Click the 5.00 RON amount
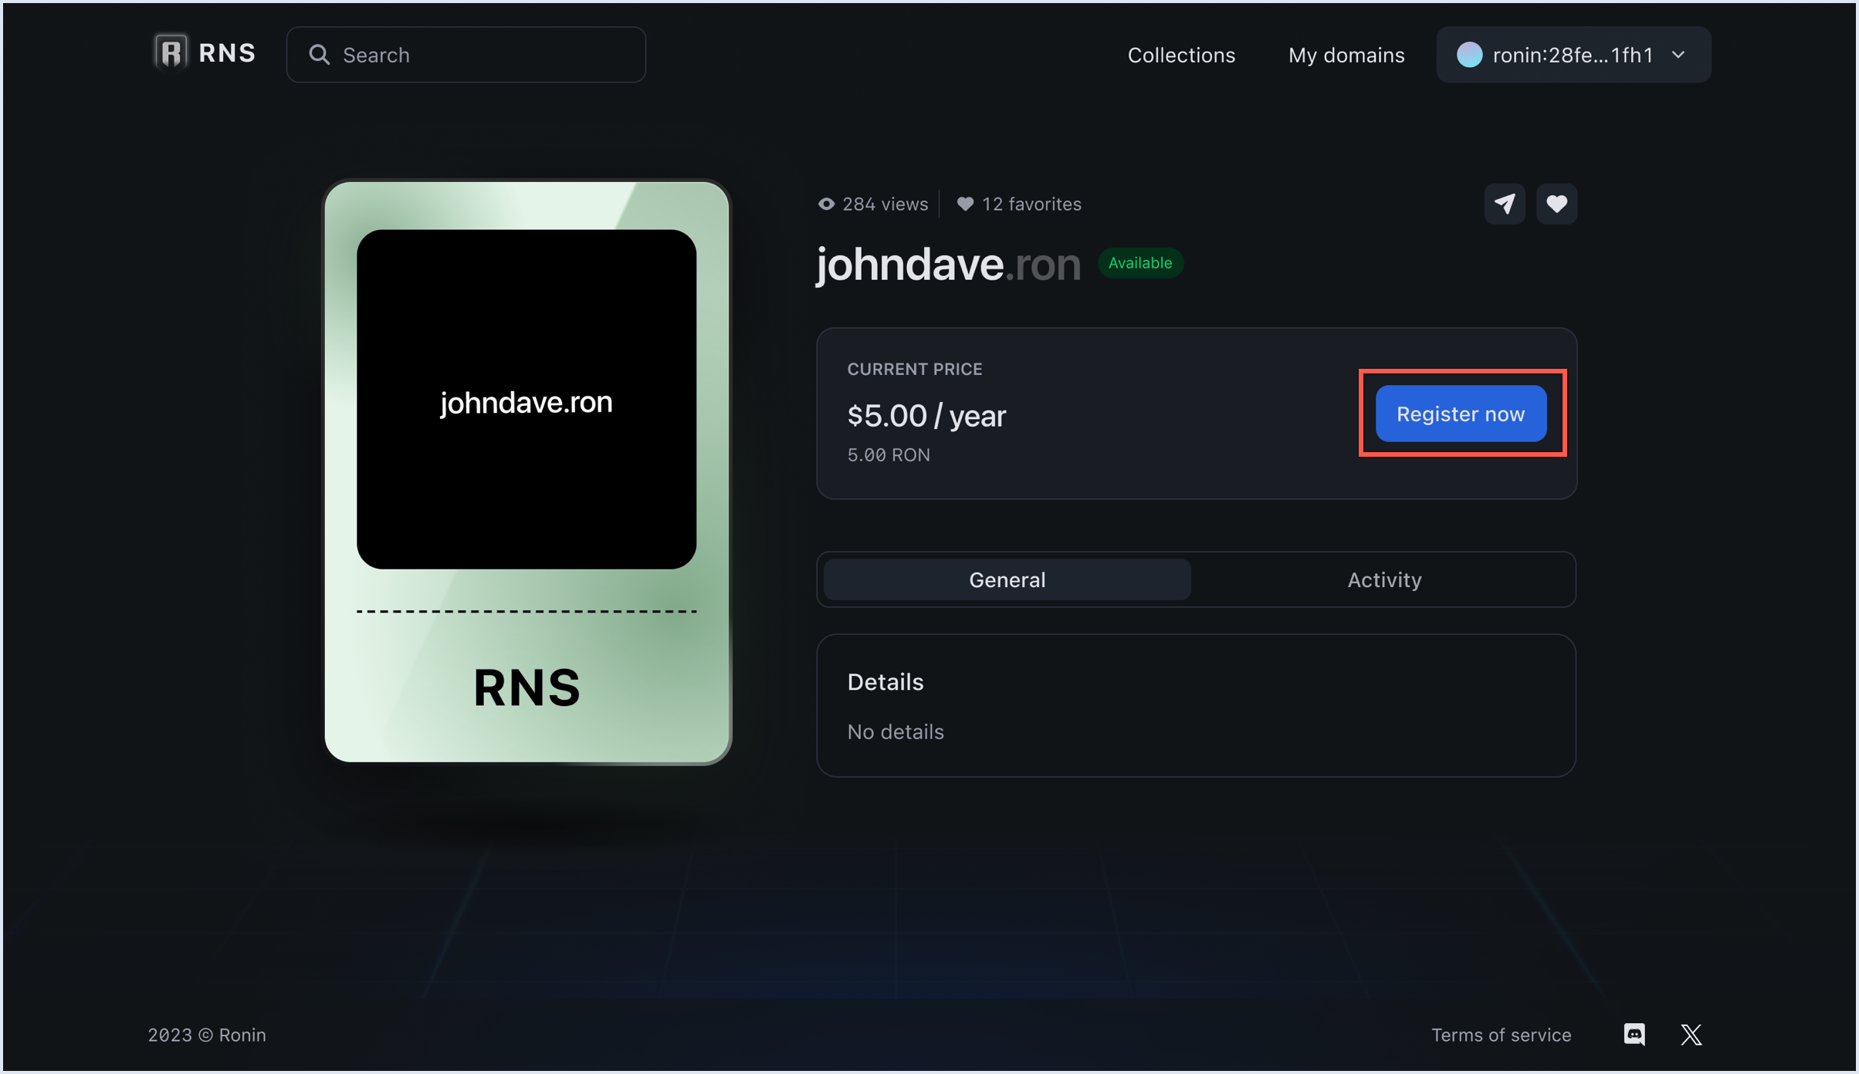The image size is (1859, 1074). click(x=888, y=454)
